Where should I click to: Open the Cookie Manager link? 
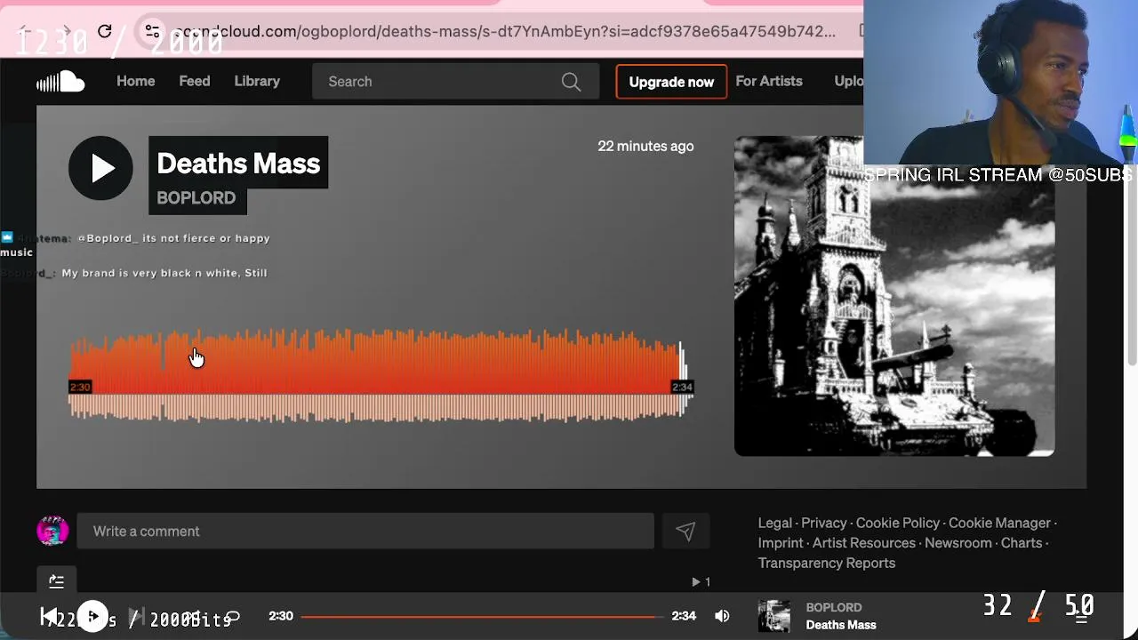click(999, 523)
